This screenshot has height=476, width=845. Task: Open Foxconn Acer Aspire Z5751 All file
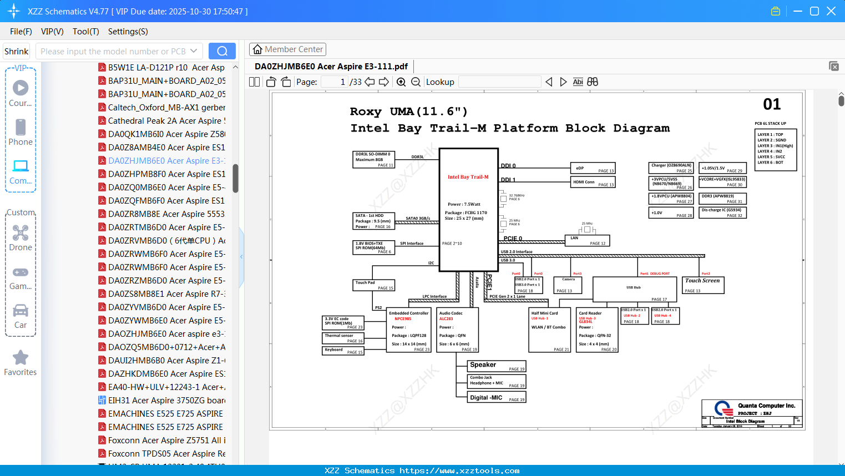coord(166,440)
